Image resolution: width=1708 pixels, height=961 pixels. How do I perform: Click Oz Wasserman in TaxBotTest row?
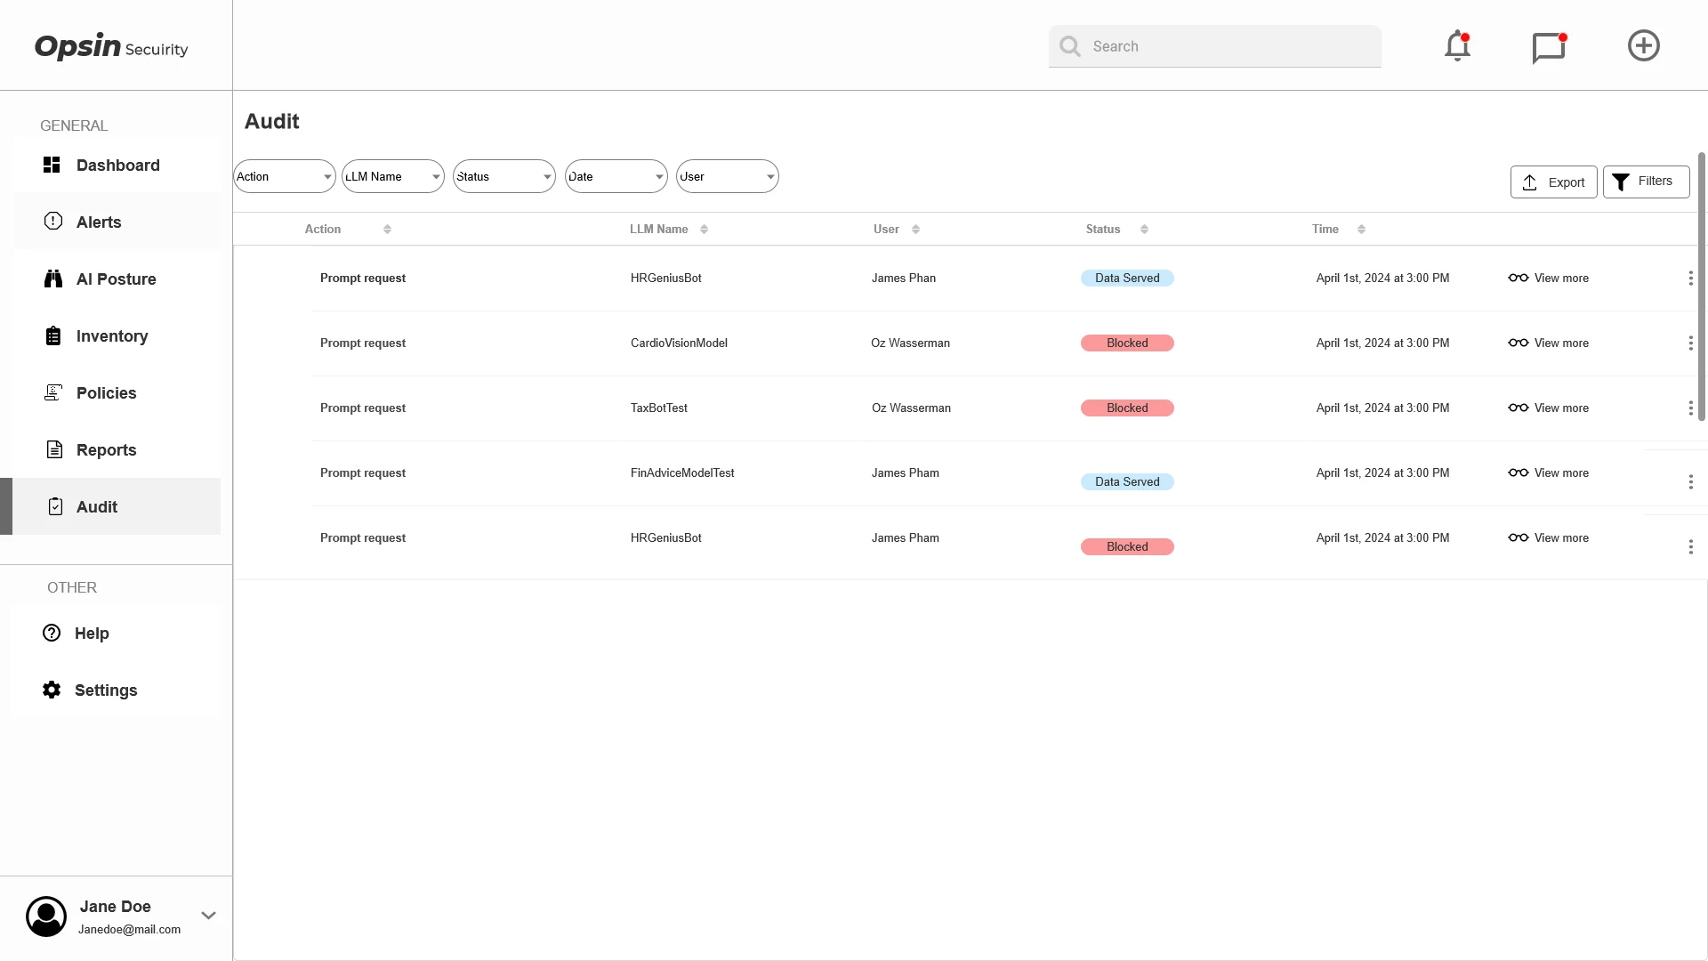[x=911, y=408]
